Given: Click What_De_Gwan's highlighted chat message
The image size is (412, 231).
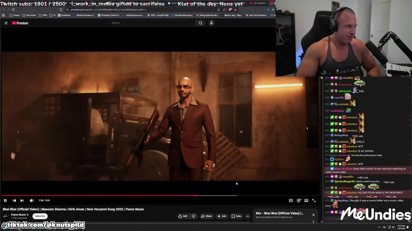Looking at the screenshot, I should (367, 170).
